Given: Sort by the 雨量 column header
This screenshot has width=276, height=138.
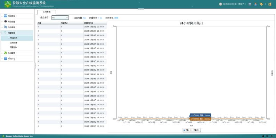Looking at the screenshot, I should pos(49,23).
